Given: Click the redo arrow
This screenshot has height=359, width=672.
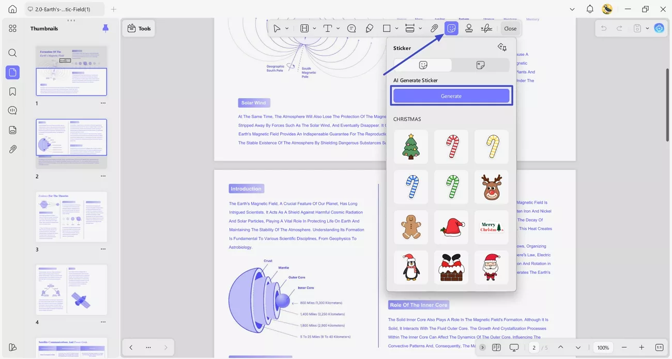Looking at the screenshot, I should click(619, 28).
